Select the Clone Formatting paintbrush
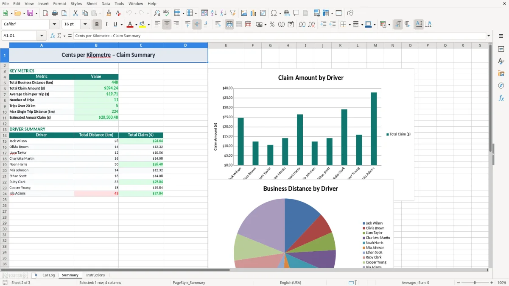 click(109, 13)
